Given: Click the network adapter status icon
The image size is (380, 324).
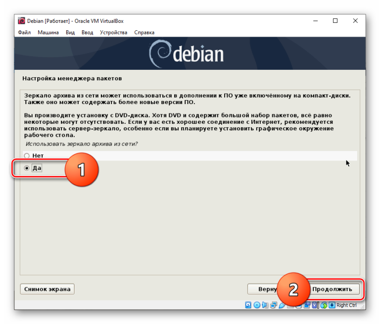Looking at the screenshot, I should click(x=273, y=305).
